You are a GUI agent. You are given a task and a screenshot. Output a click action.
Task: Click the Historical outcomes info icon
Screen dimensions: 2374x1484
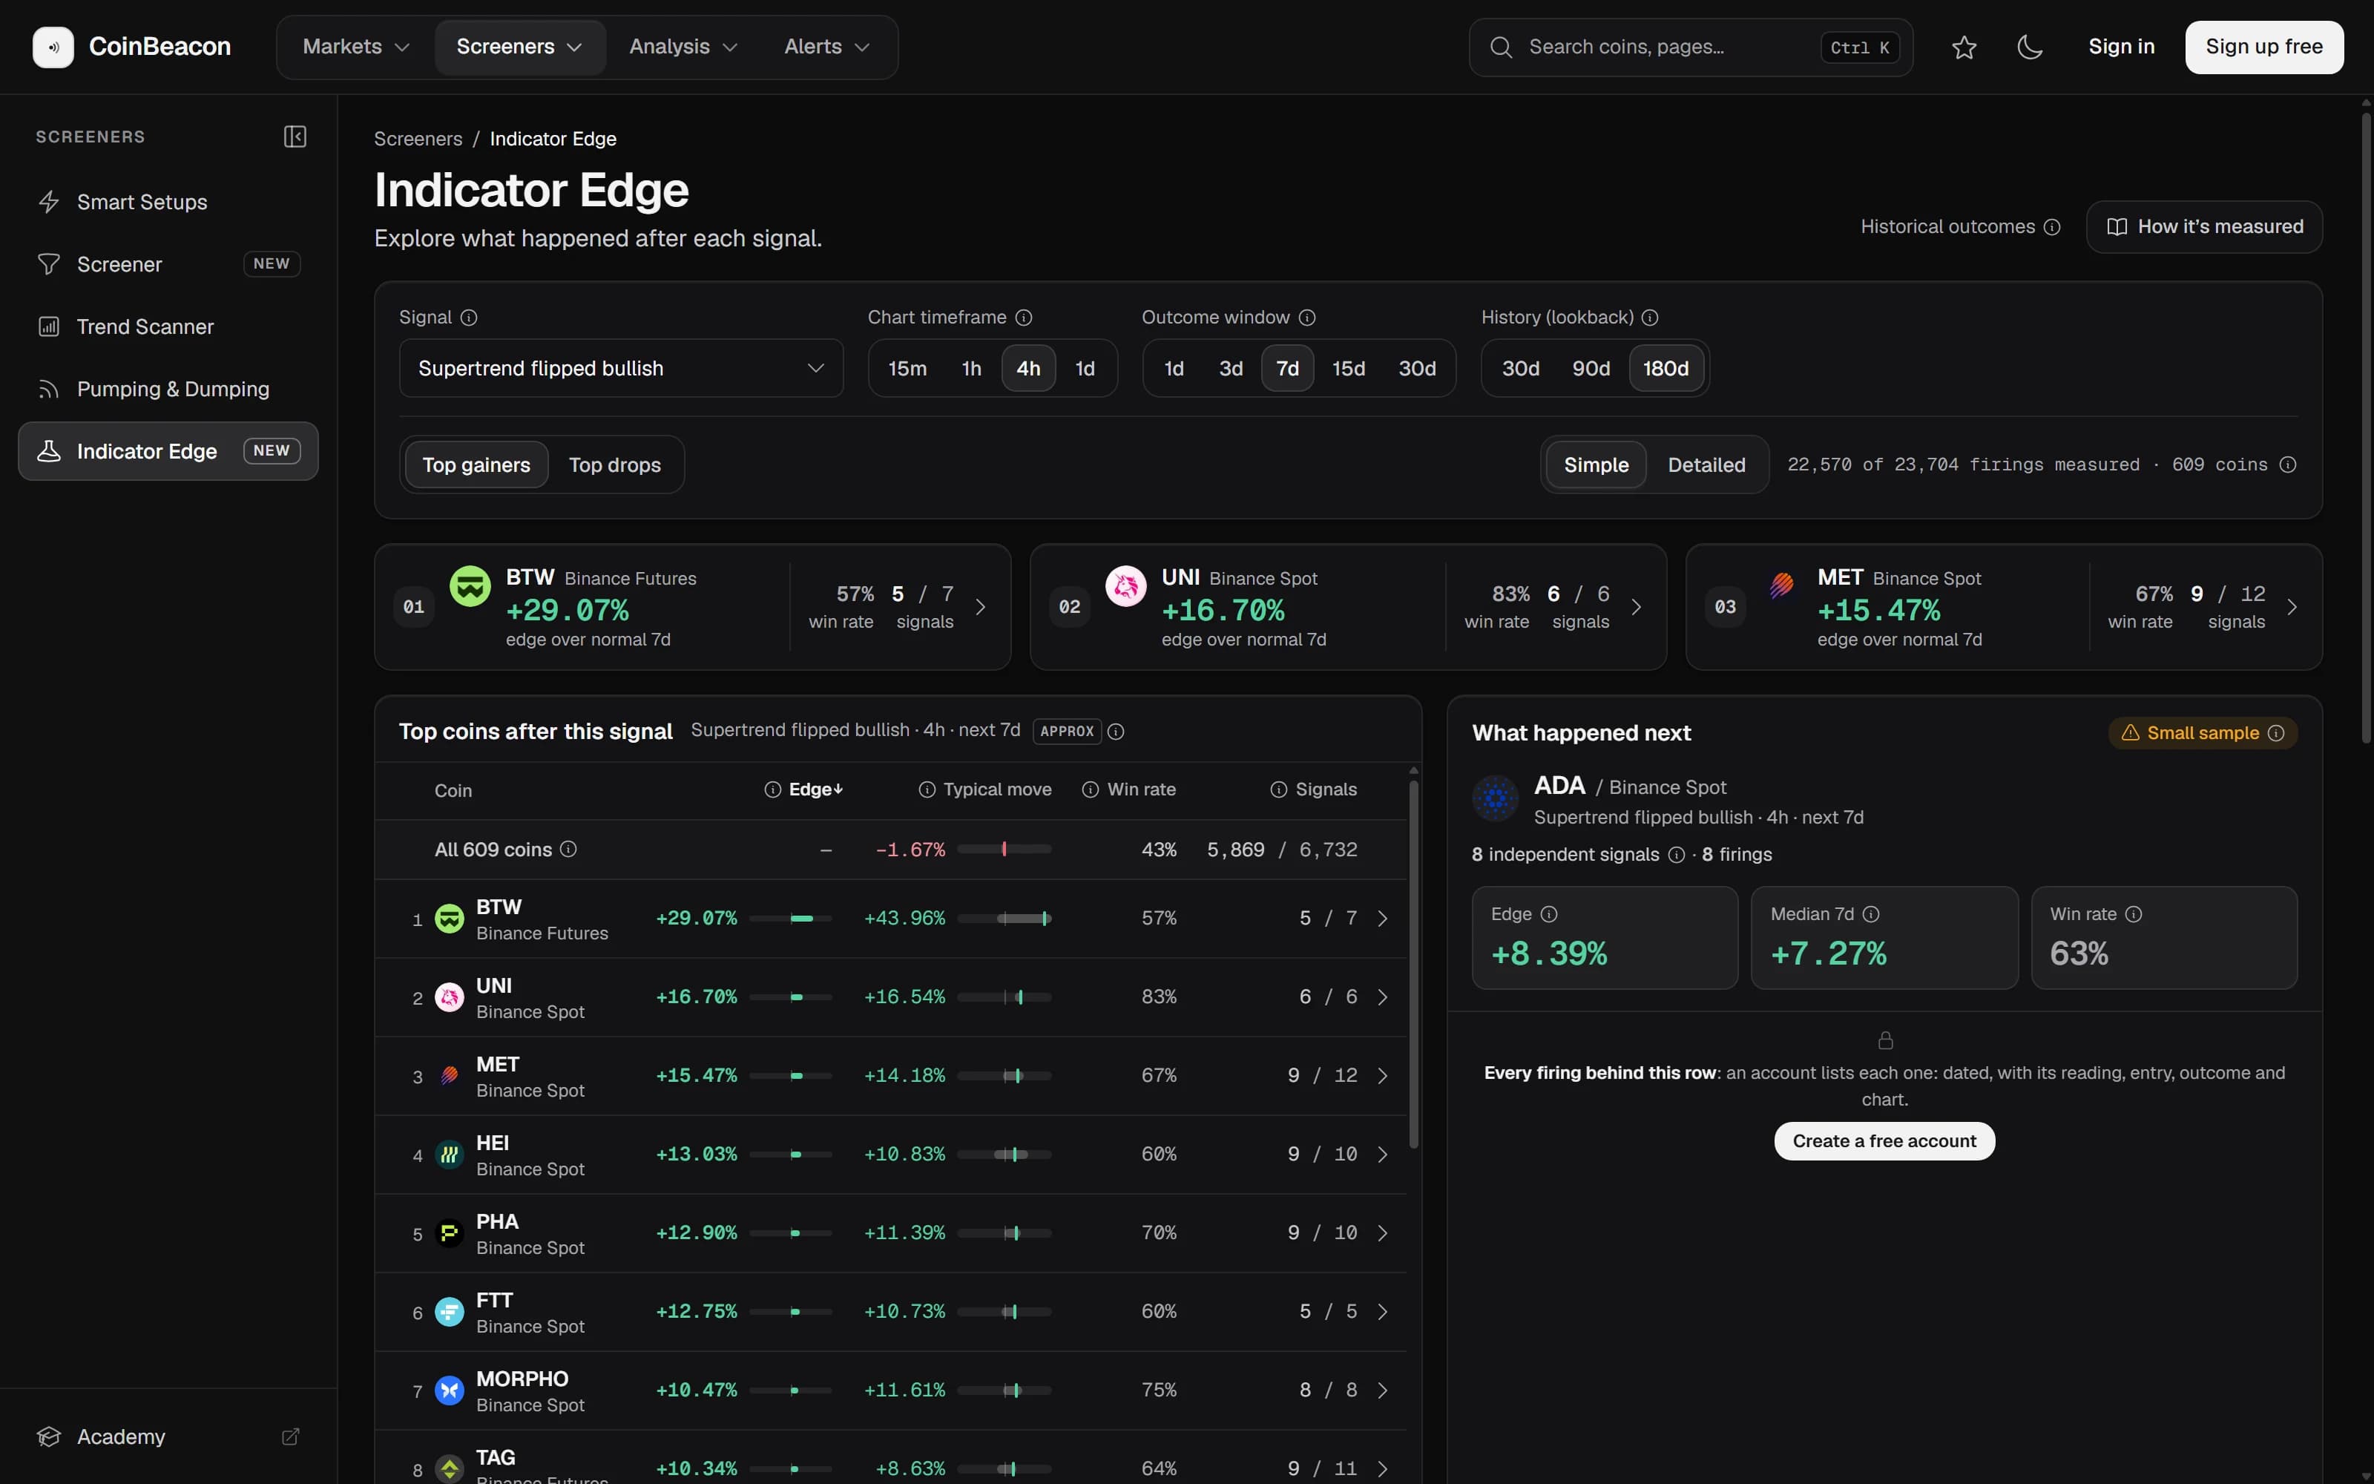pos(2051,227)
